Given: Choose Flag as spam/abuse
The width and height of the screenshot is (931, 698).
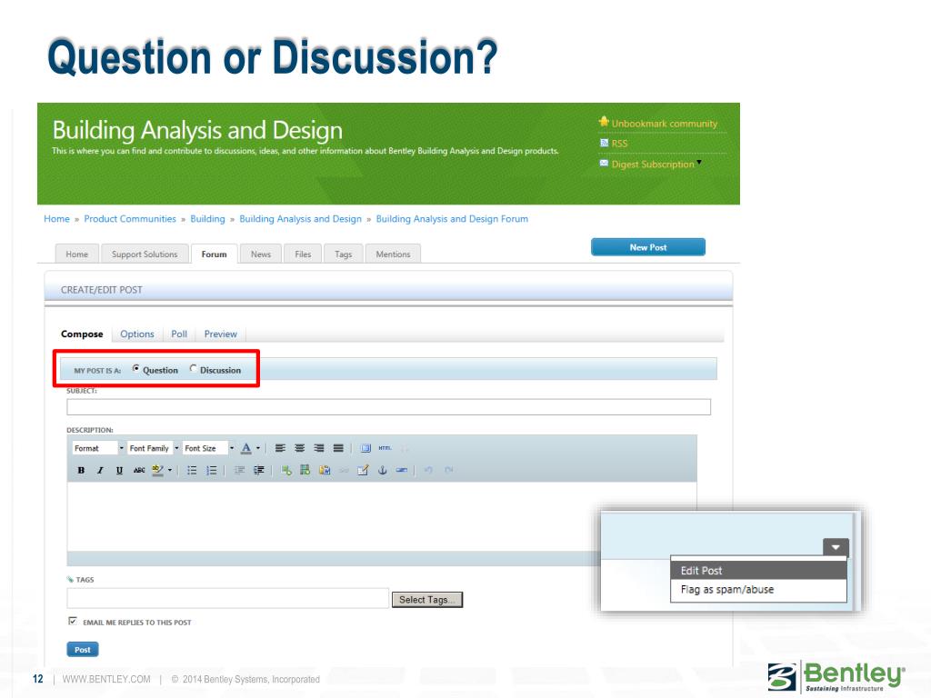Looking at the screenshot, I should [x=758, y=589].
